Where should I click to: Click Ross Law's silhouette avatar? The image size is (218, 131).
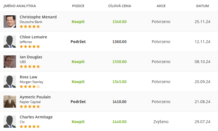click(x=10, y=81)
